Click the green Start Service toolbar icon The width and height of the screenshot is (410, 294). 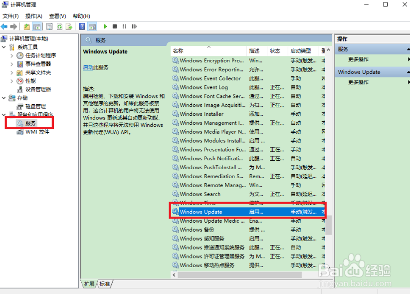pos(105,26)
